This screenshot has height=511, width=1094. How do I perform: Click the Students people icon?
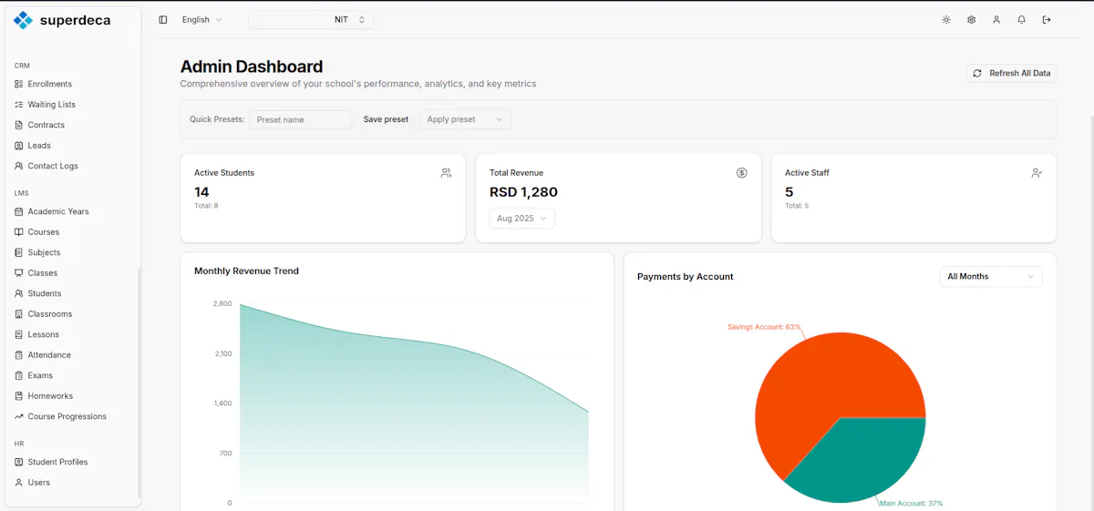pyautogui.click(x=19, y=293)
